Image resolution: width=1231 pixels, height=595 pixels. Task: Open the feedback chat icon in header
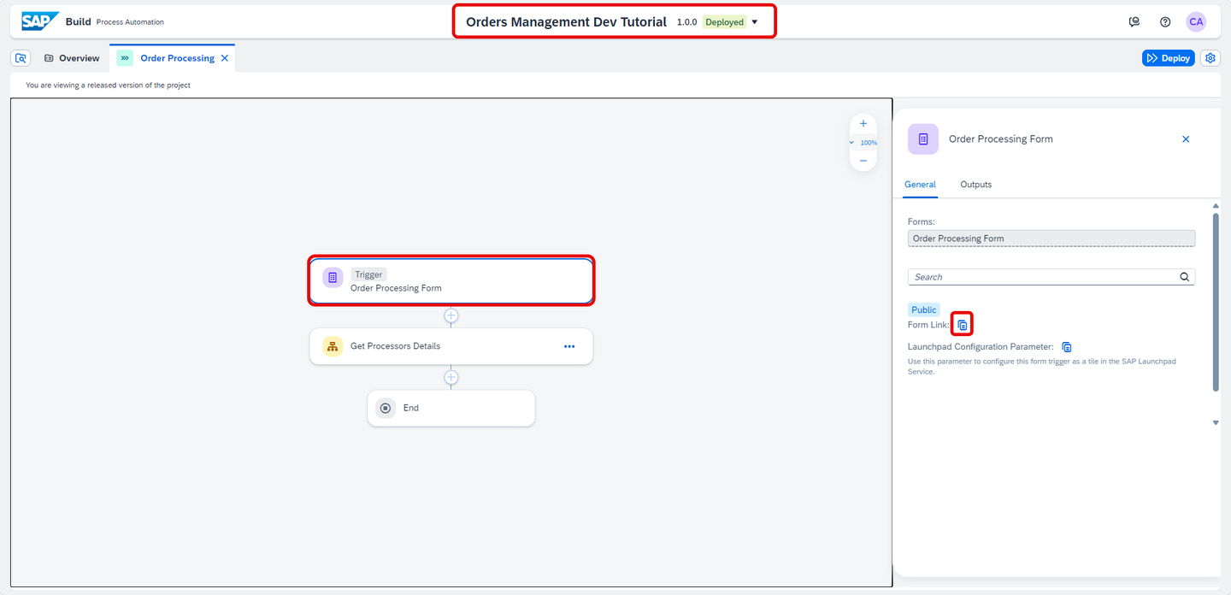pos(1134,22)
